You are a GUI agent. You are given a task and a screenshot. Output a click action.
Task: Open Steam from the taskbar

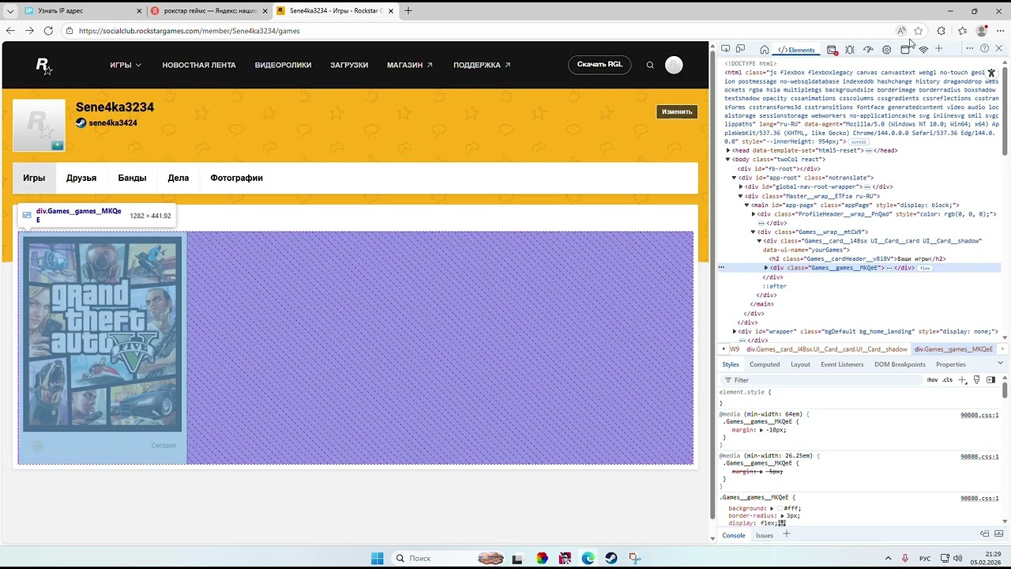(x=611, y=558)
